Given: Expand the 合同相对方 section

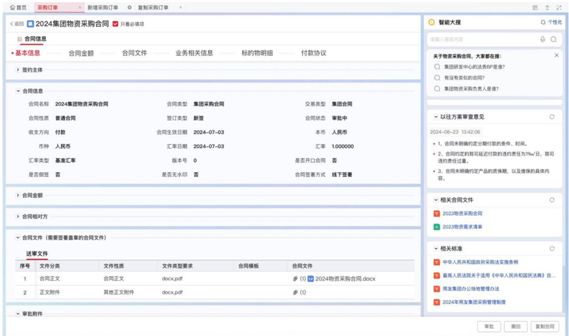Looking at the screenshot, I should 18,216.
